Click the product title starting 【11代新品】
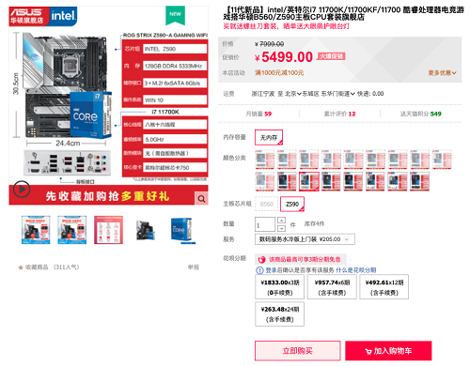 [x=344, y=13]
